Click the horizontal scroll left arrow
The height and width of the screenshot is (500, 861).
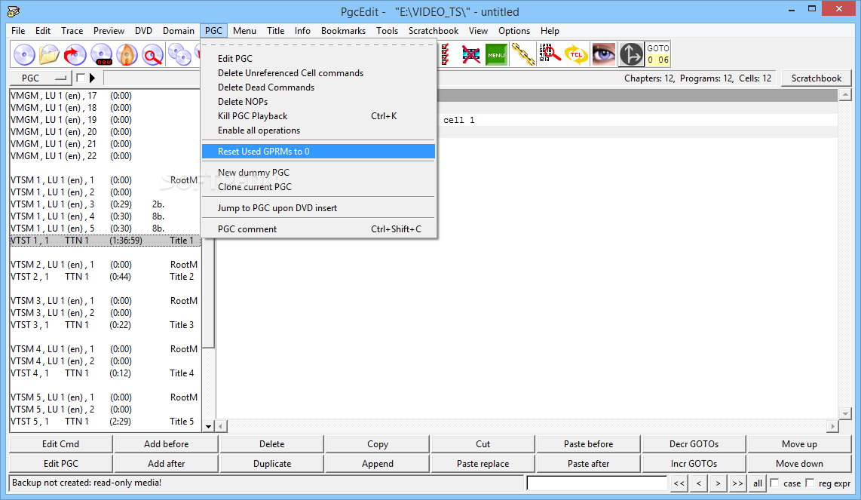[222, 426]
